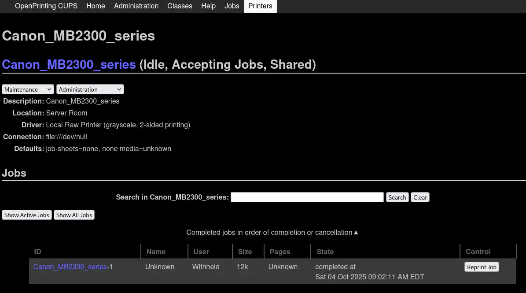Show Active Jobs for this printer
This screenshot has width=526, height=293.
point(27,215)
